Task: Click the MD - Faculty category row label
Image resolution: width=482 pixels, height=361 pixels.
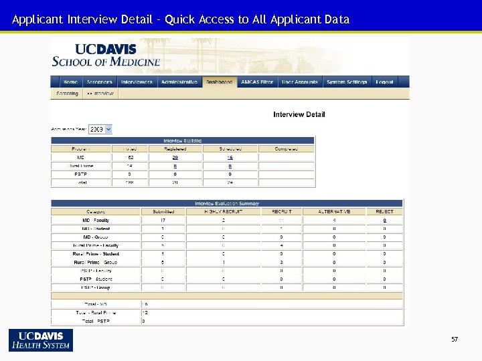Action: click(96, 221)
